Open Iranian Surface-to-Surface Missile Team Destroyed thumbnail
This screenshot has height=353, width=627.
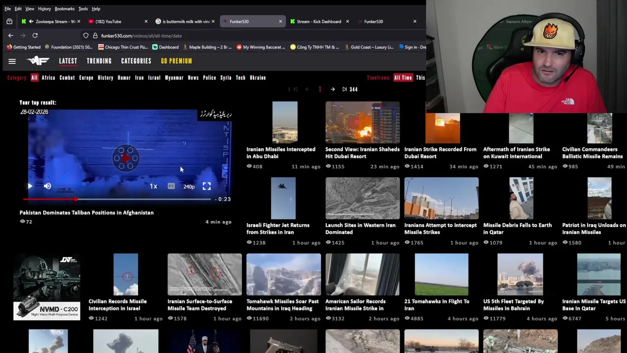point(205,275)
